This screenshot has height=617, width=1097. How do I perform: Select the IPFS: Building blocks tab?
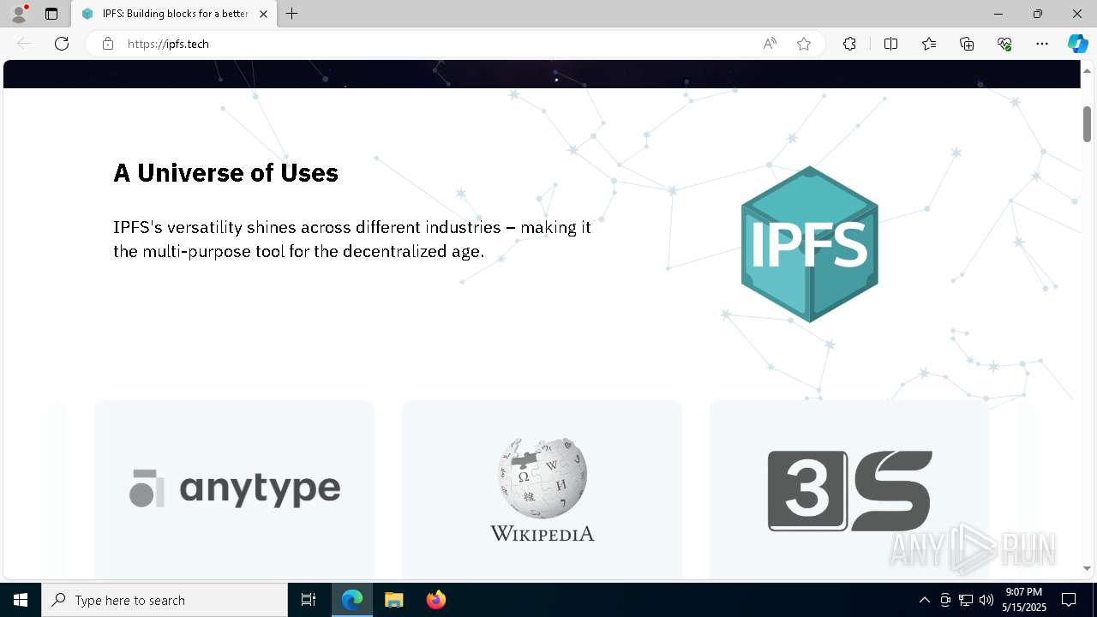tap(175, 14)
